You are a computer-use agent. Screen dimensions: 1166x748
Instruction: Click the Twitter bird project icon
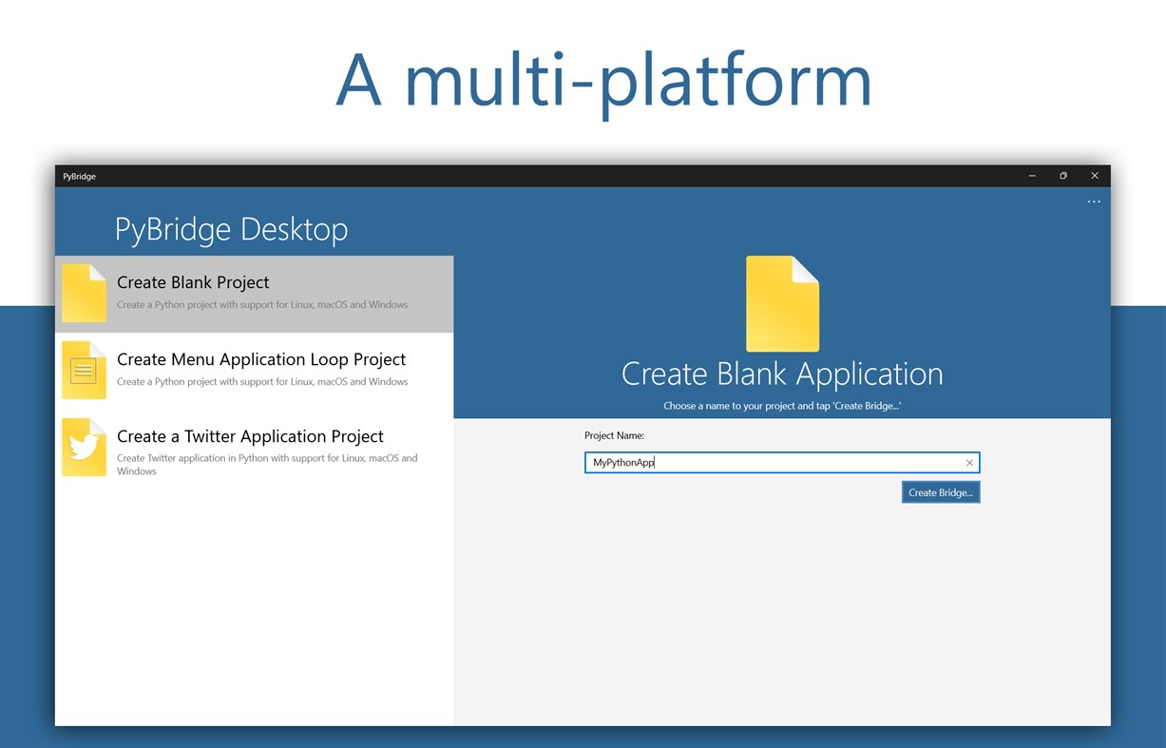tap(84, 447)
